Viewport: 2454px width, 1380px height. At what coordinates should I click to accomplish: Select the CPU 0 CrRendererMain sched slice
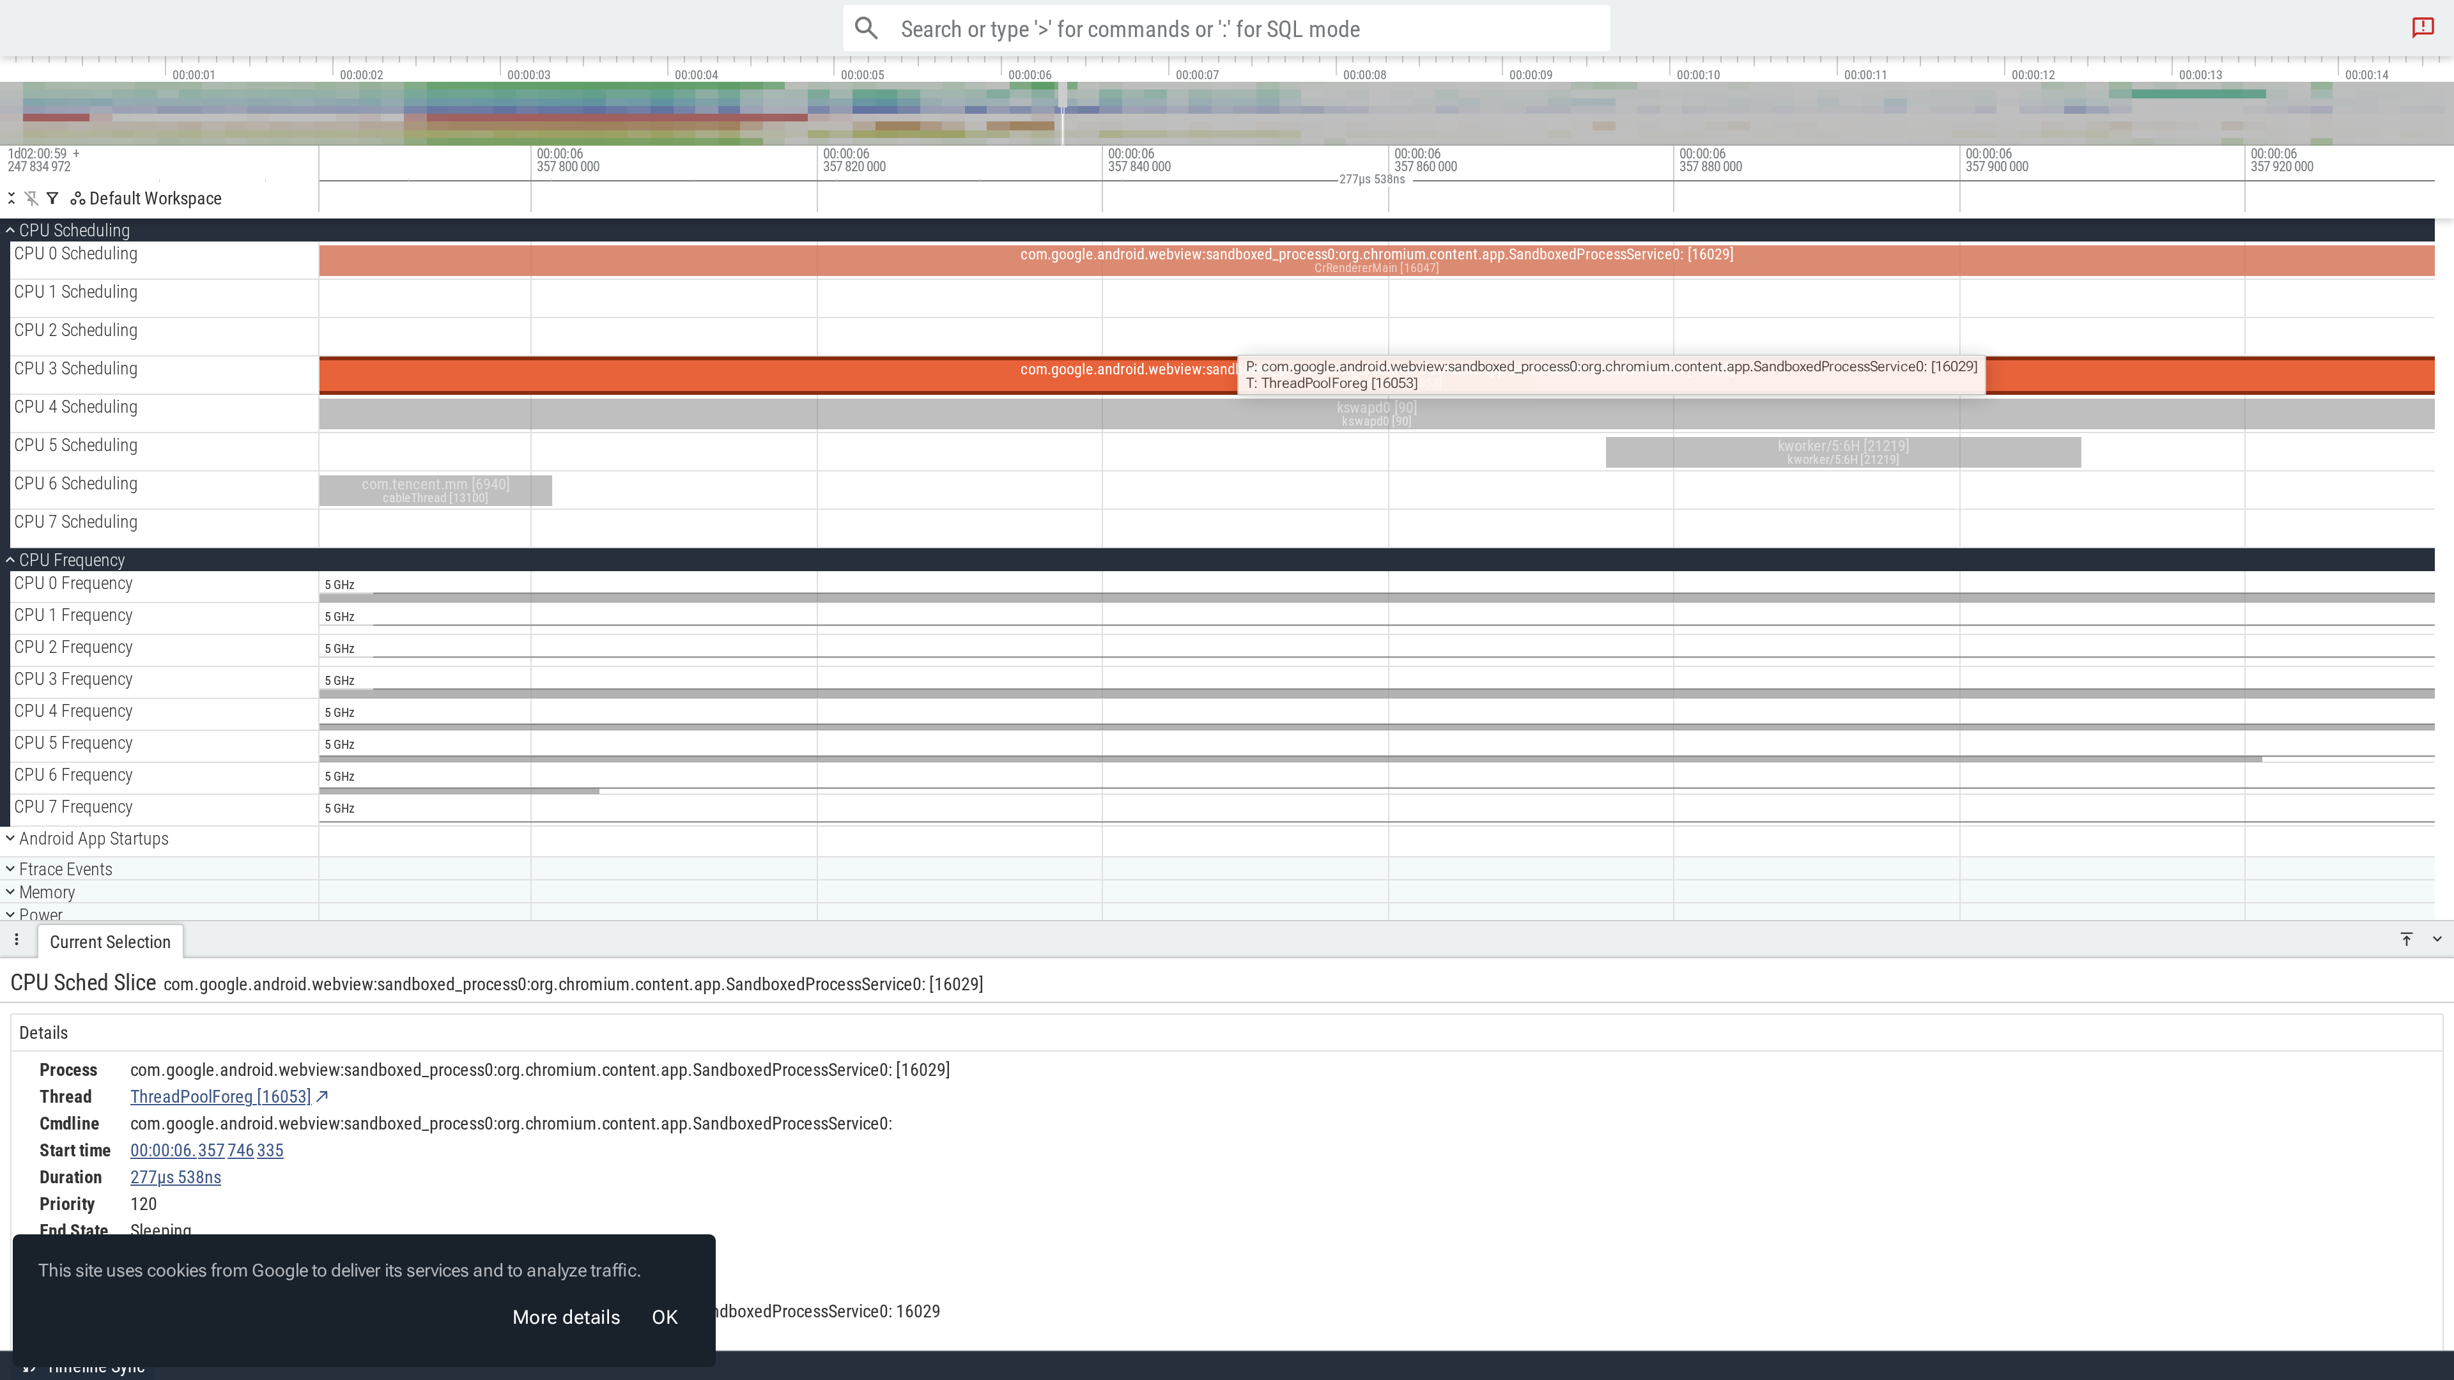pos(1377,260)
